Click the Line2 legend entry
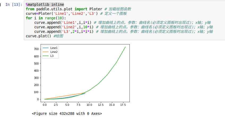 tap(50, 52)
